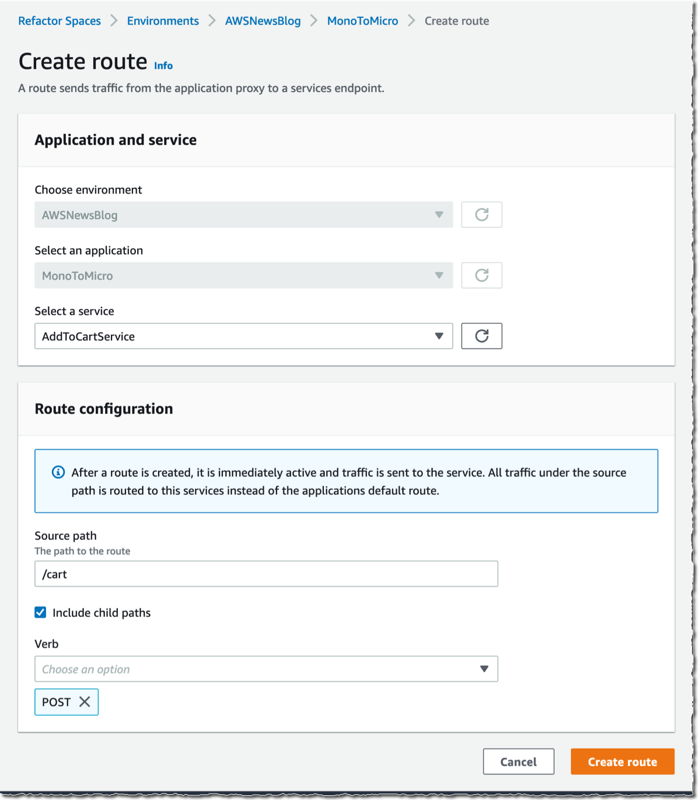
Task: Click the Create route breadcrumb text
Action: (457, 21)
